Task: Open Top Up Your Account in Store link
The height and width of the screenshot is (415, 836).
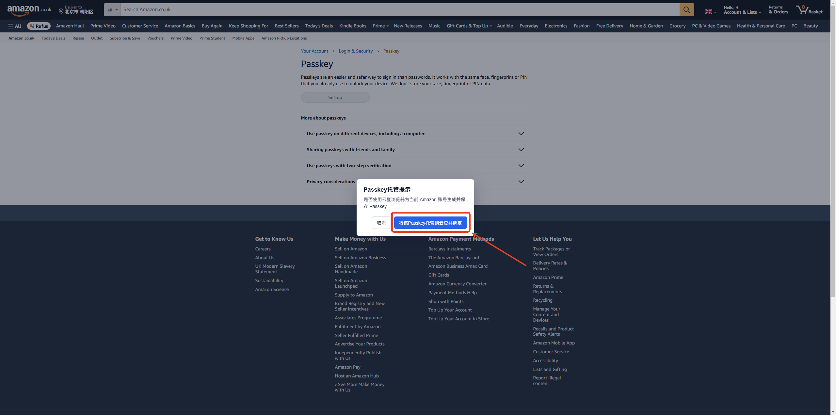Action: point(458,319)
